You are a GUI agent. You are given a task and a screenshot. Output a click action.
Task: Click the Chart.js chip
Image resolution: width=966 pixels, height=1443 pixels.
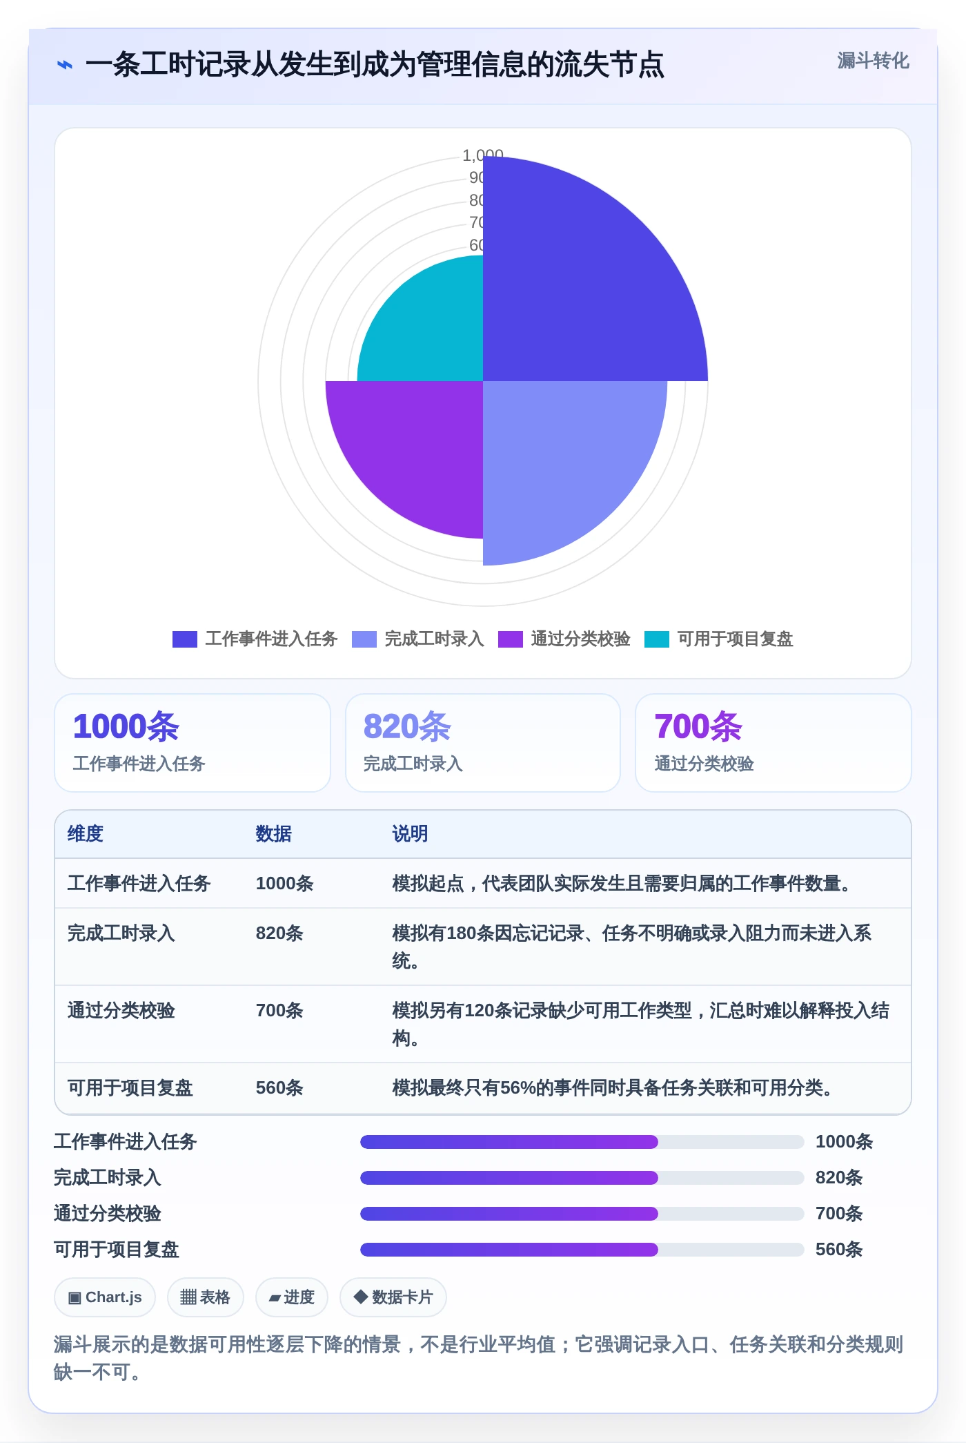[x=105, y=1297]
